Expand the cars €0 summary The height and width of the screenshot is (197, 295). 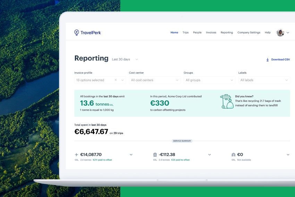288,155
